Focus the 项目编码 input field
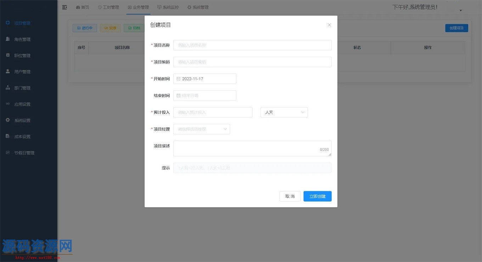This screenshot has height=262, width=482. (252, 62)
